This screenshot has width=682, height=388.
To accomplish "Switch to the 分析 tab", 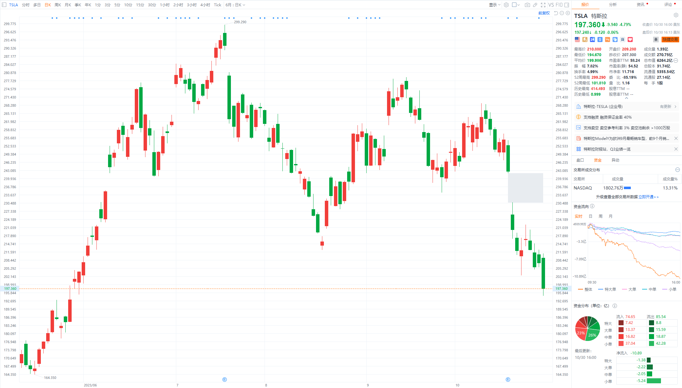I will 613,4.
